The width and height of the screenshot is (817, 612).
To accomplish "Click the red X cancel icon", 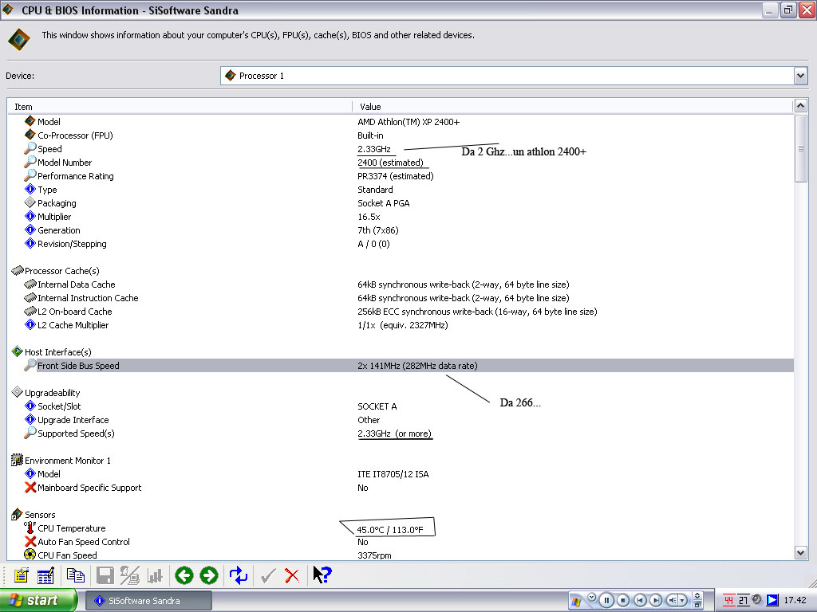I will coord(292,575).
